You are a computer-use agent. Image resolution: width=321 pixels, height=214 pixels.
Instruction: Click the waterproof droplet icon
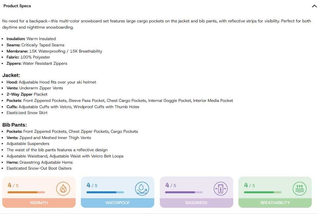(142, 189)
